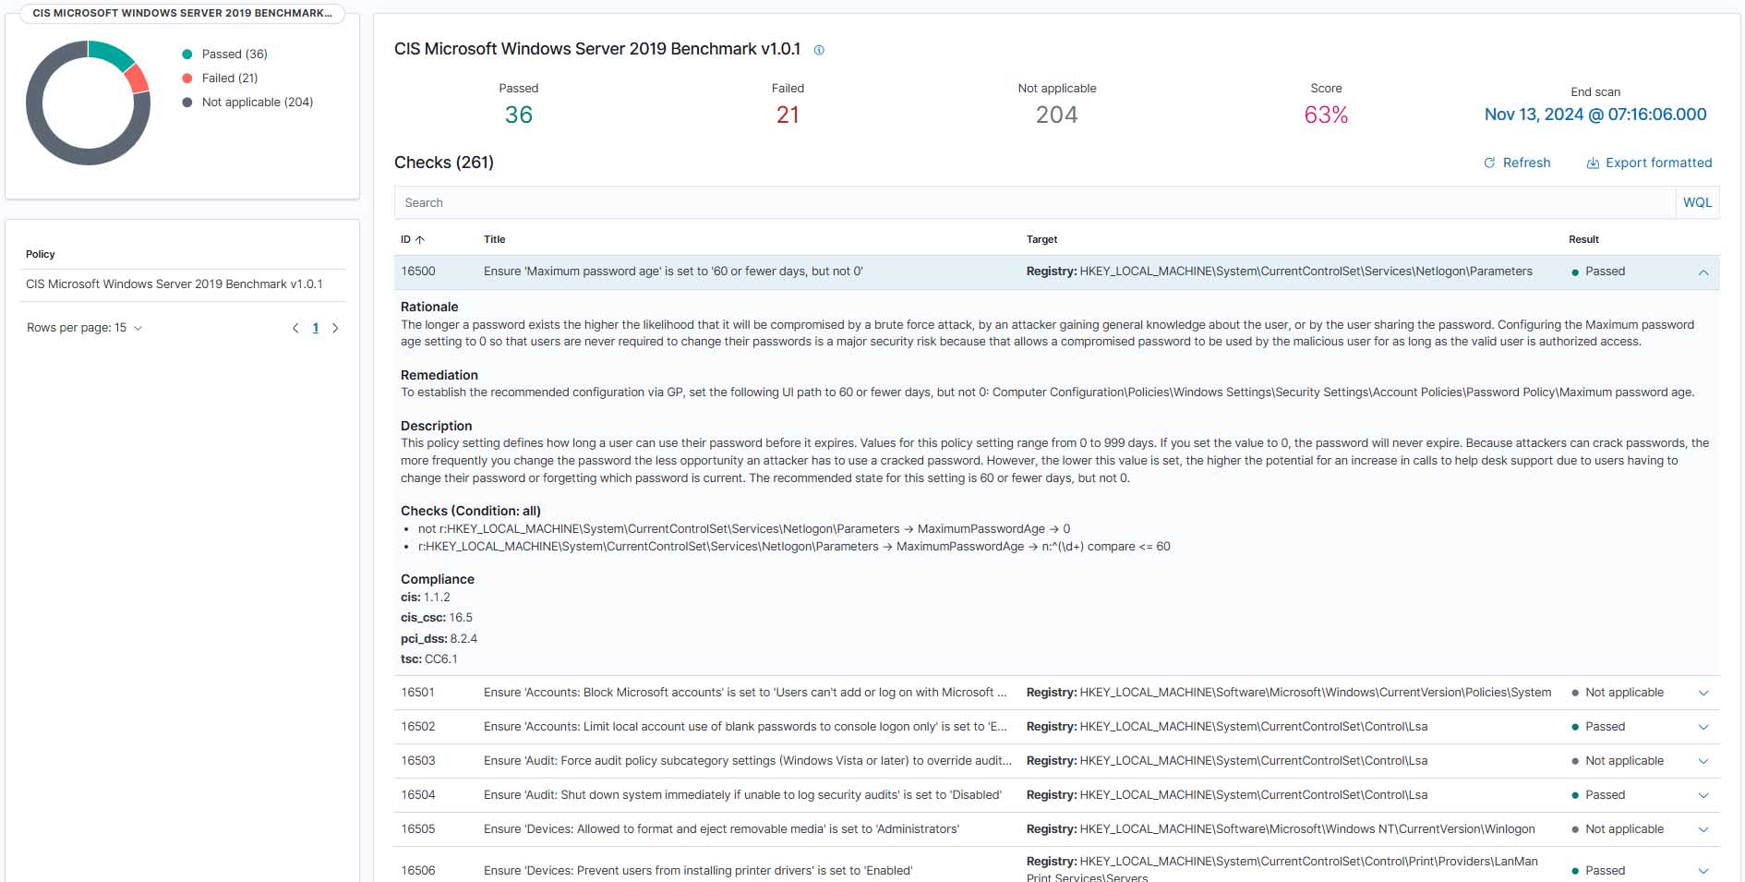The width and height of the screenshot is (1745, 882).
Task: Go to next policy page arrow
Action: point(335,328)
